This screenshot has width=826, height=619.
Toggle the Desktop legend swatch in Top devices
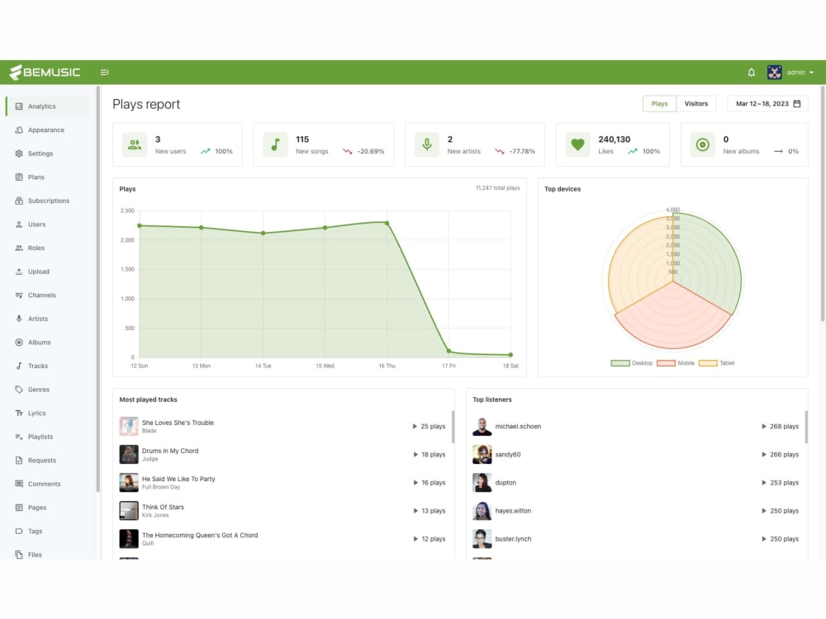click(x=620, y=363)
